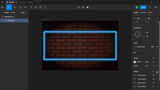Expand the Frame tool options arrow
Viewport: 160px width, 90px height.
pyautogui.click(x=16, y=7)
